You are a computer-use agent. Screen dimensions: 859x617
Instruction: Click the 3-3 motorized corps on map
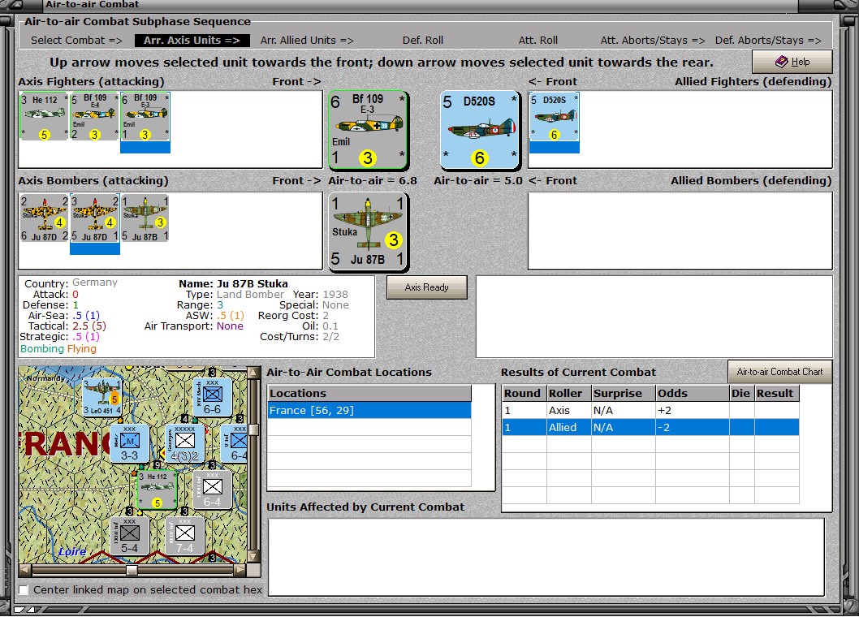(129, 442)
